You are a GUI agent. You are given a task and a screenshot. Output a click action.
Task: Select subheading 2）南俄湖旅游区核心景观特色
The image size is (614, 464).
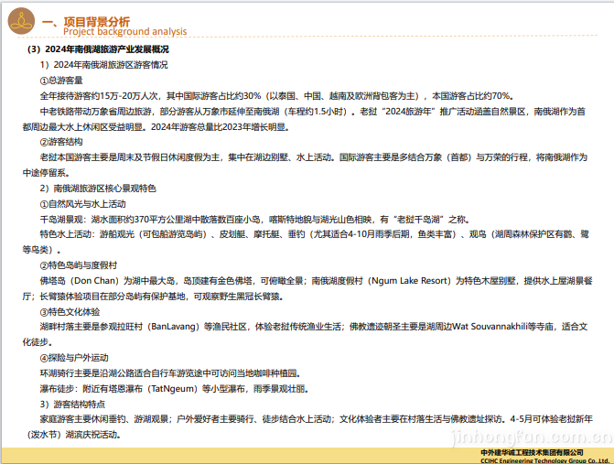click(x=98, y=188)
